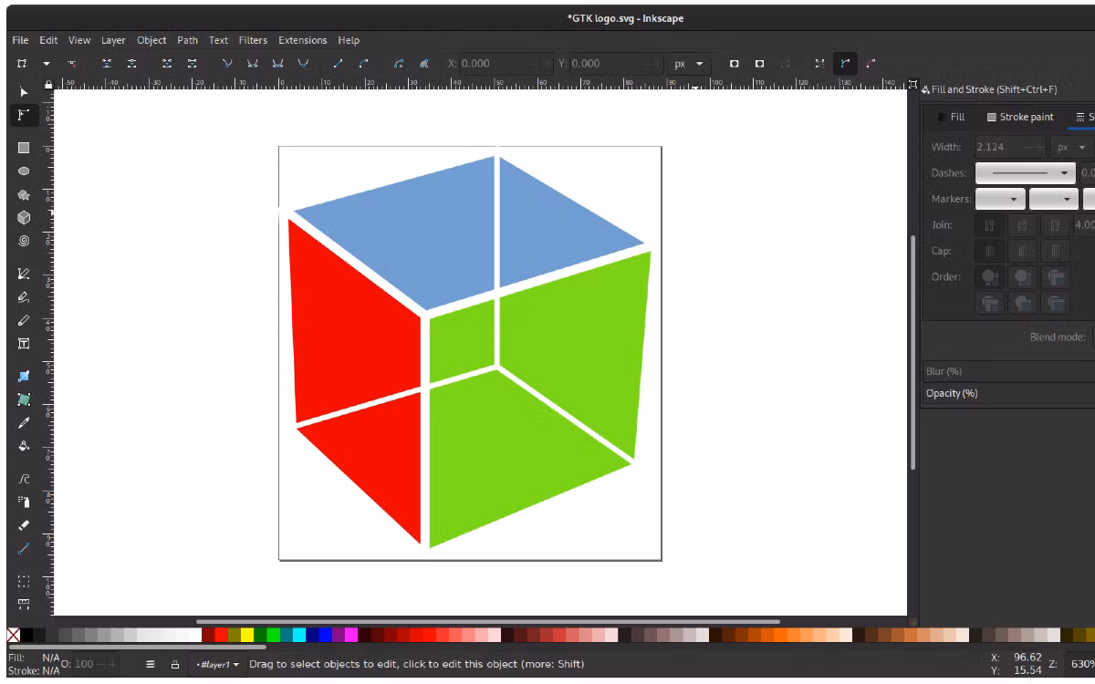Screen dimensions: 1095x684
Task: Activate the Node edit tool
Action: pyautogui.click(x=24, y=116)
